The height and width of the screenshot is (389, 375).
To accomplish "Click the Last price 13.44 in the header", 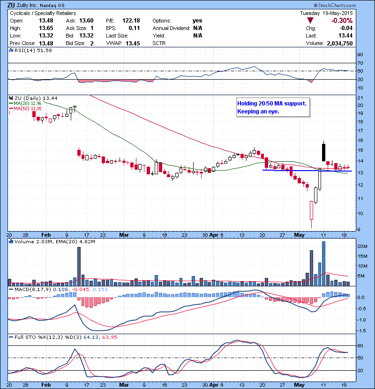I will click(x=345, y=36).
